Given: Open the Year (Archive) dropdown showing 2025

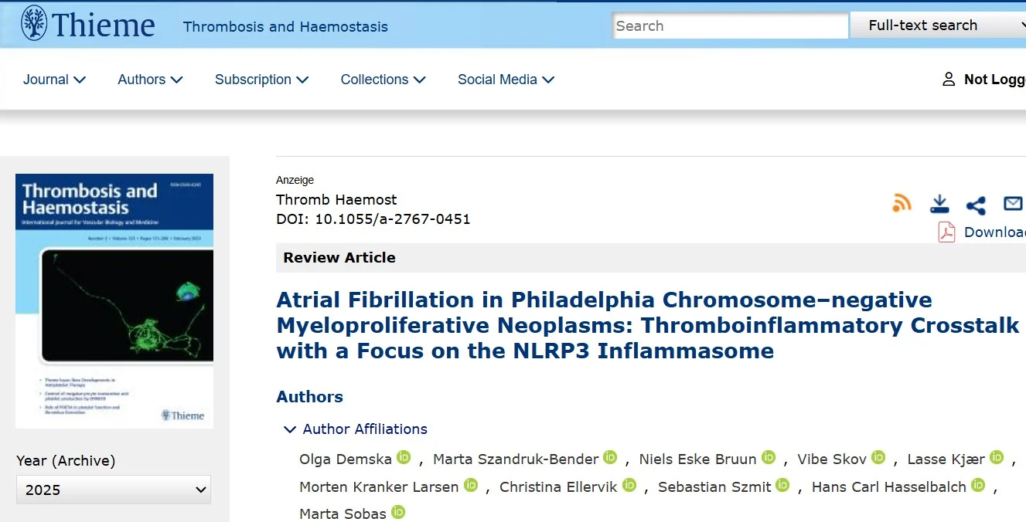Looking at the screenshot, I should (113, 489).
